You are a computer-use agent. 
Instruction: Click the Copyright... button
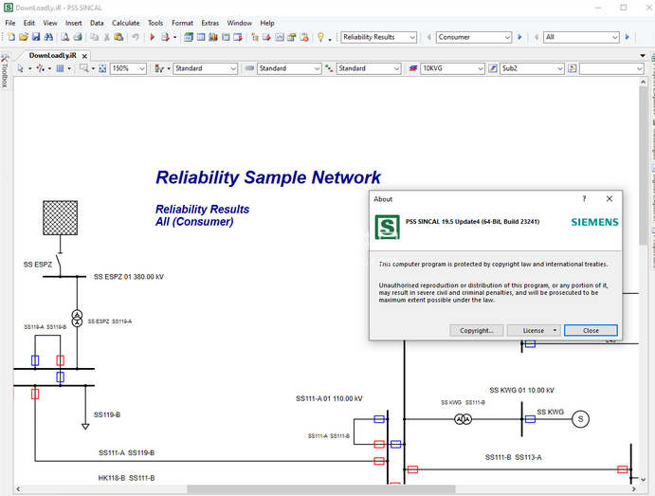(x=477, y=331)
